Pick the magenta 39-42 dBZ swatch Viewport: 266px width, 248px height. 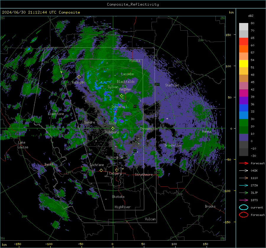click(x=244, y=93)
